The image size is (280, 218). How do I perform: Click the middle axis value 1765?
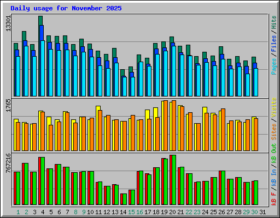pos(8,105)
